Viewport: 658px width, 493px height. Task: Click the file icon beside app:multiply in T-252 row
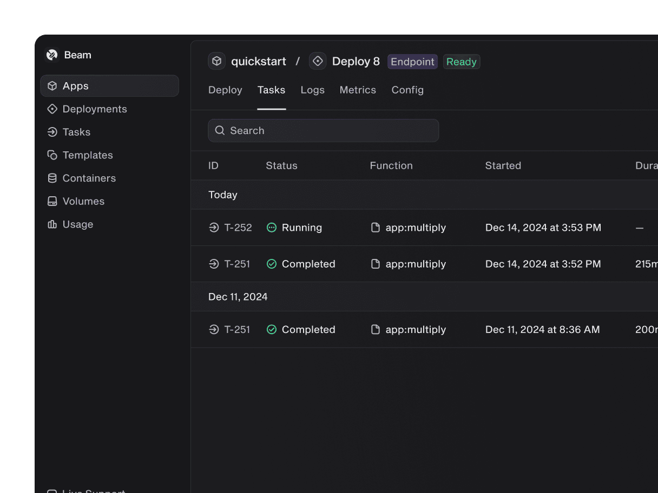[x=376, y=228]
